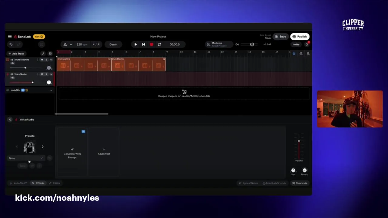
Task: Click the AutoMix icon
Action: (x=8, y=90)
